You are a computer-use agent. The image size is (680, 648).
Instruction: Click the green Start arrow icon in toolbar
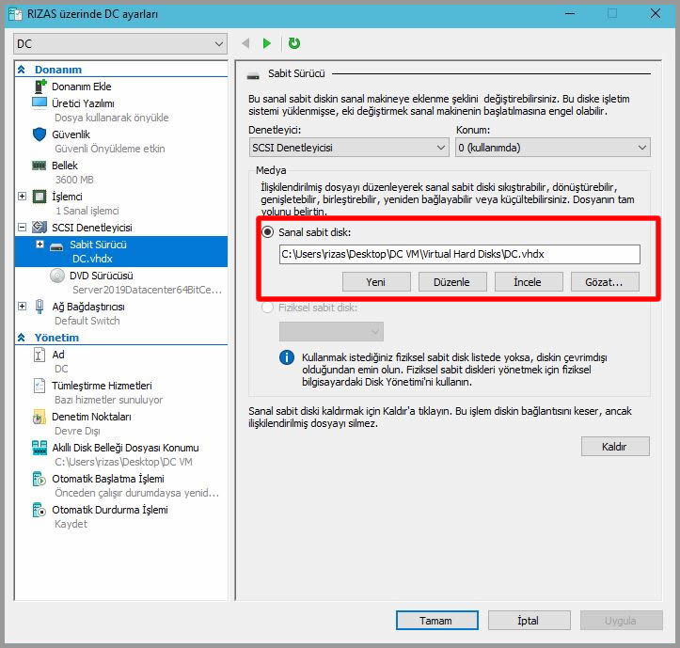pyautogui.click(x=267, y=43)
